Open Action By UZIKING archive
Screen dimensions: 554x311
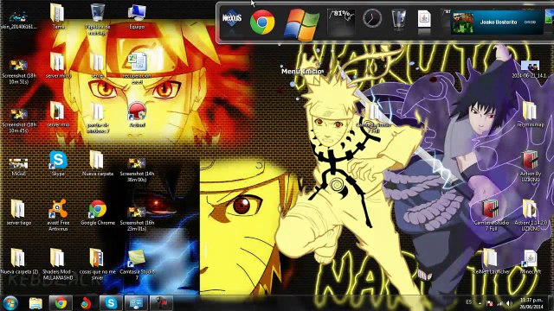[x=530, y=167]
